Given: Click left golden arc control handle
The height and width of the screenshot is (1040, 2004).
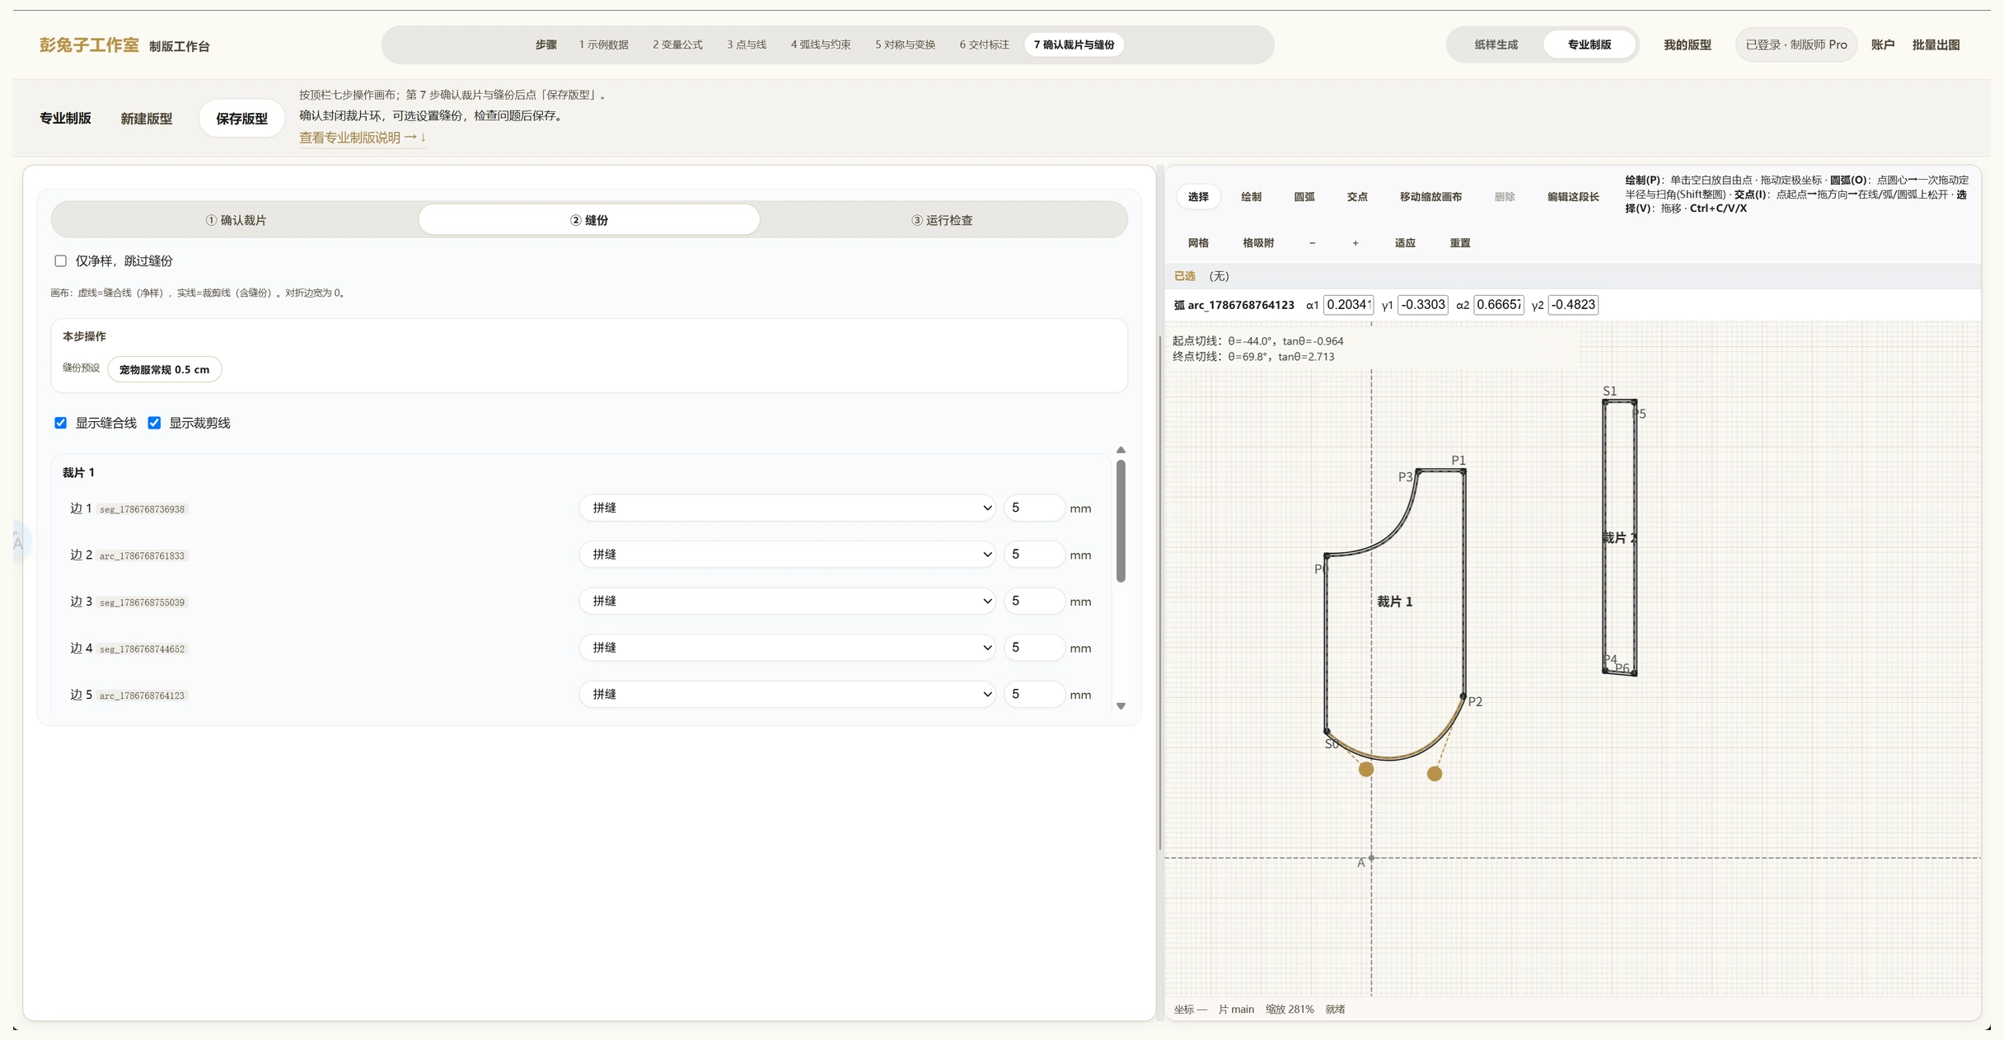Looking at the screenshot, I should pos(1366,770).
